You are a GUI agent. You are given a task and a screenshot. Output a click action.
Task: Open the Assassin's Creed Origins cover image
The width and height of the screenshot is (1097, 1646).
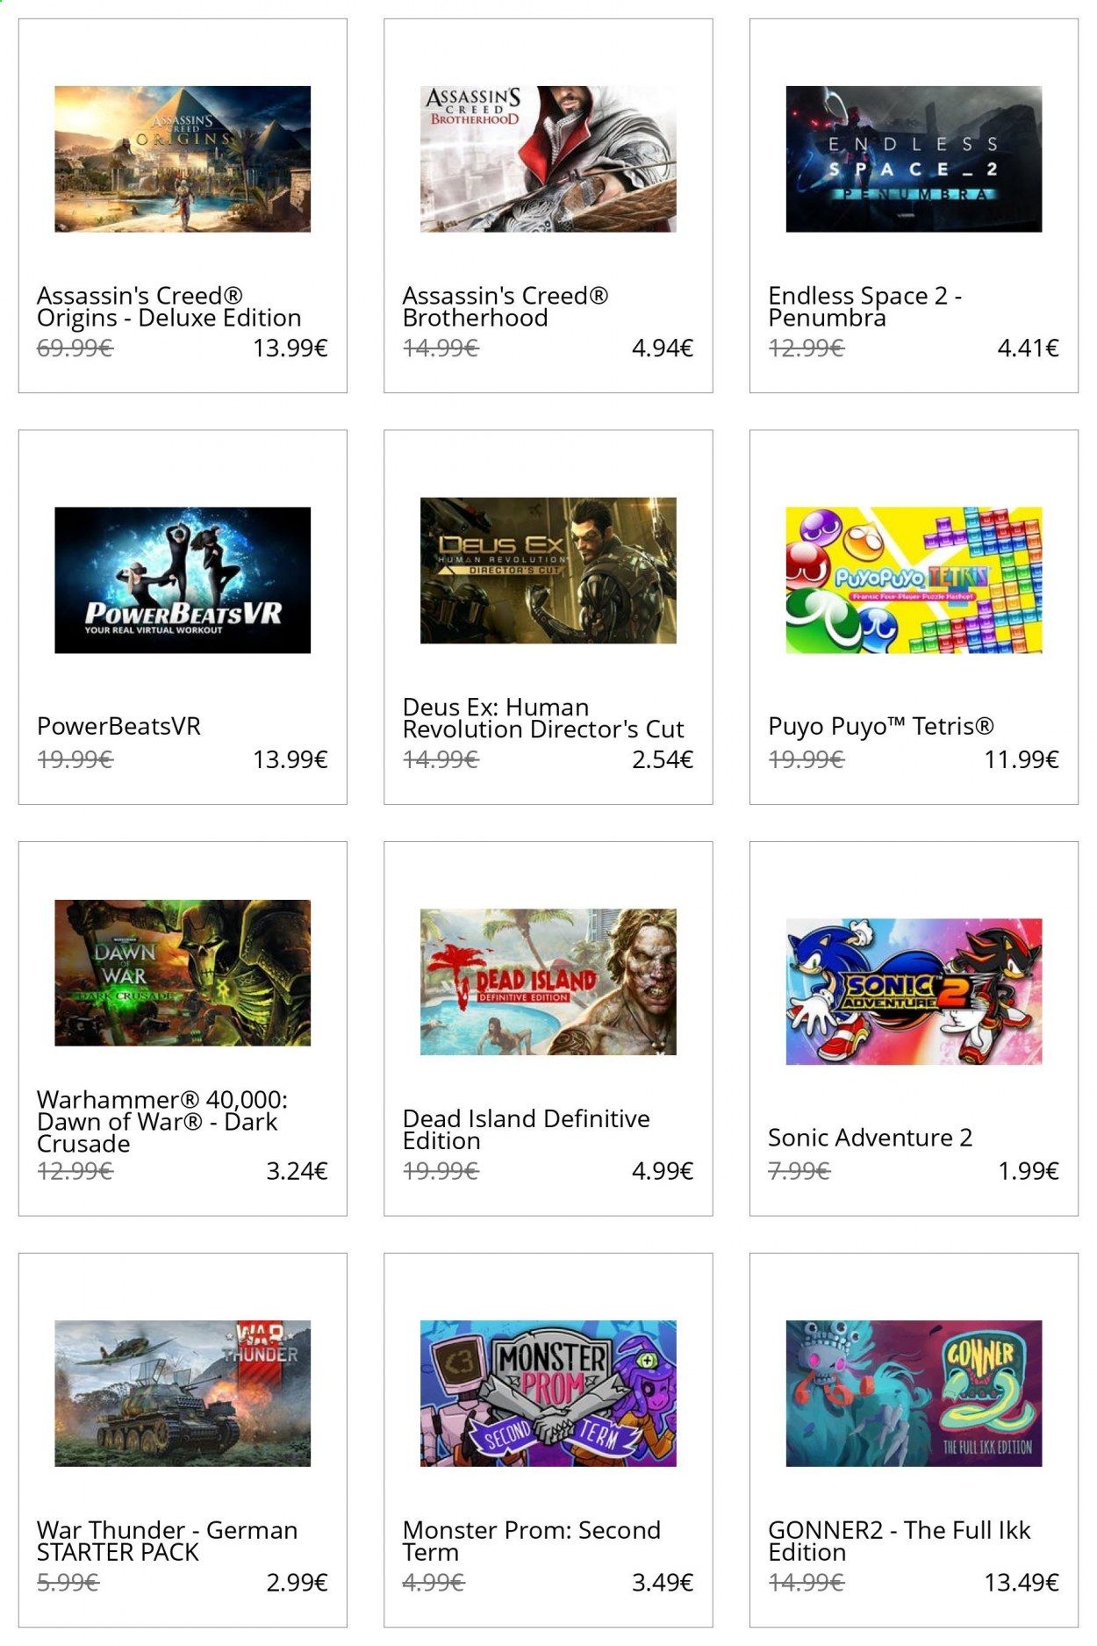183,159
